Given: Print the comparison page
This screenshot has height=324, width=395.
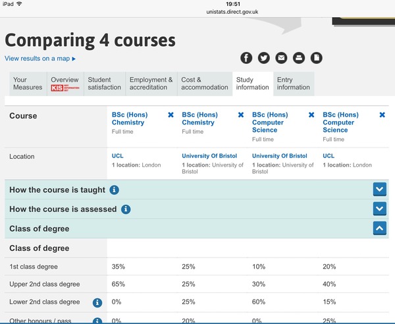Looking at the screenshot, I should [299, 58].
